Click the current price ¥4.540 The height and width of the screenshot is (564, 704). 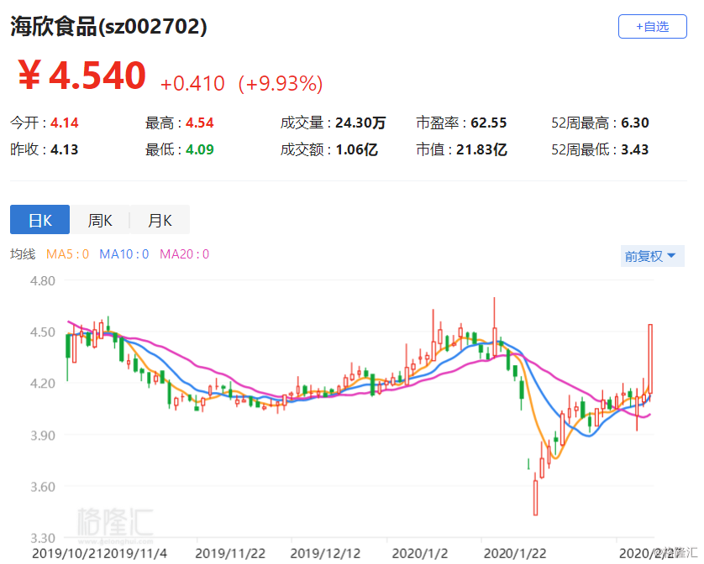81,75
